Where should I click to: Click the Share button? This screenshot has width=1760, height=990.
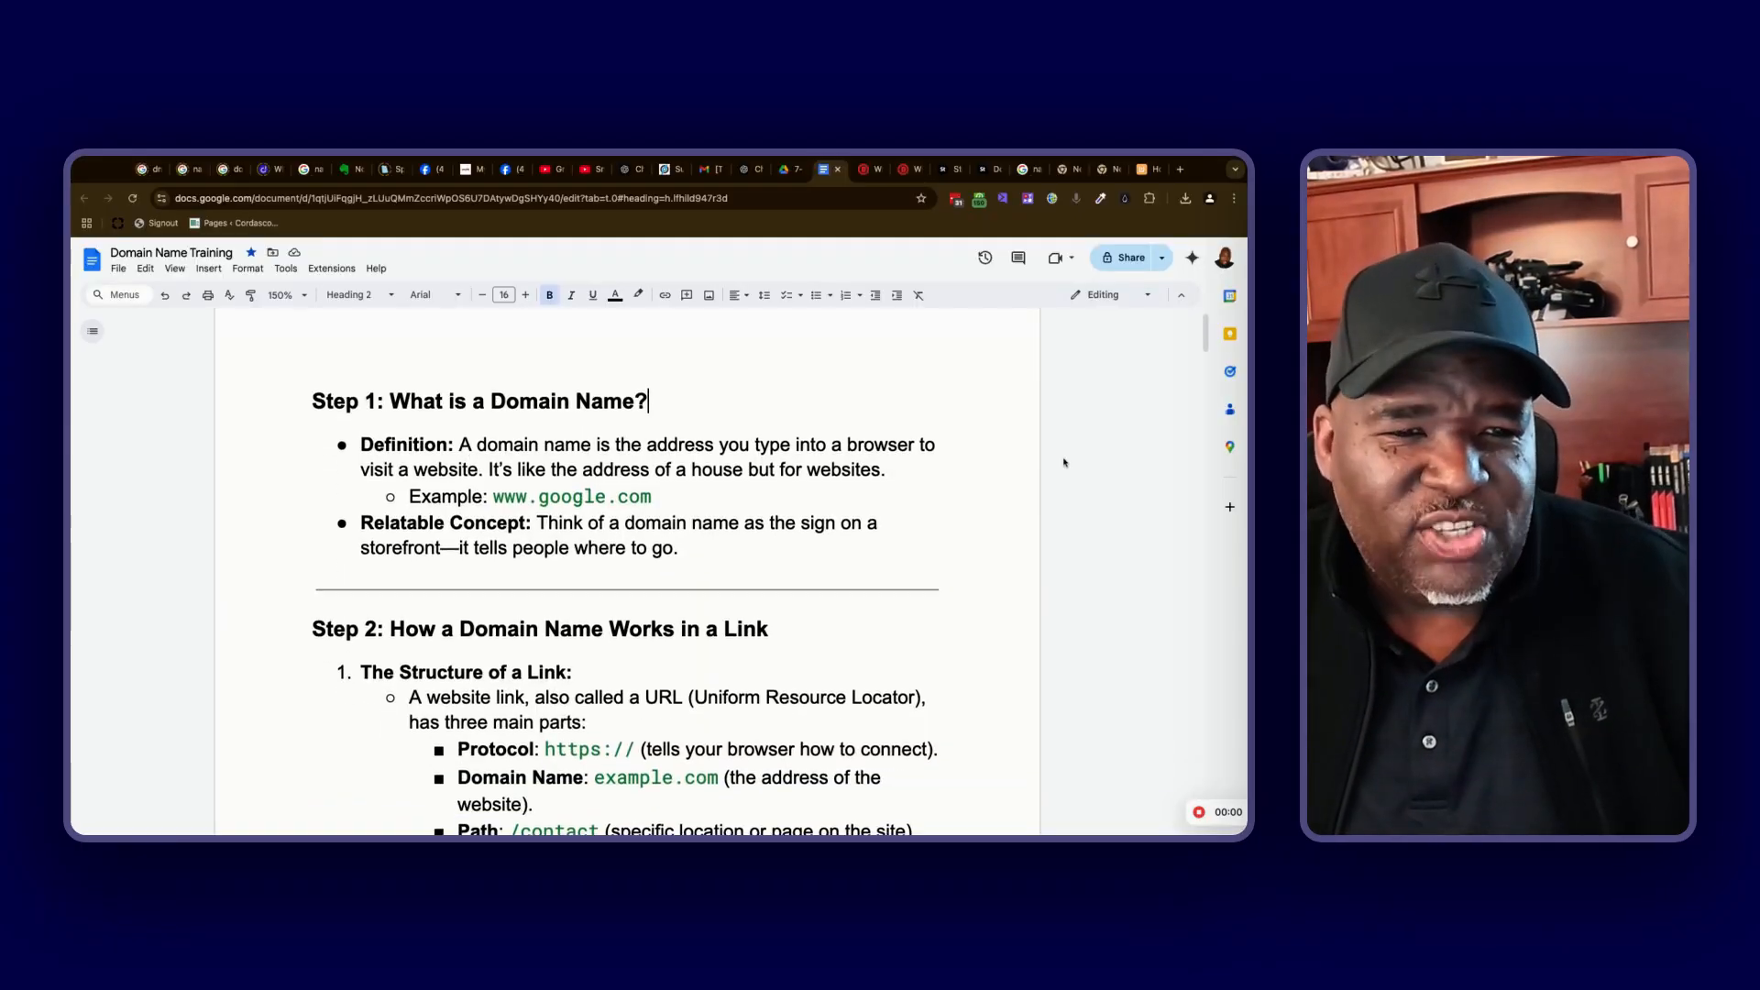1122,258
